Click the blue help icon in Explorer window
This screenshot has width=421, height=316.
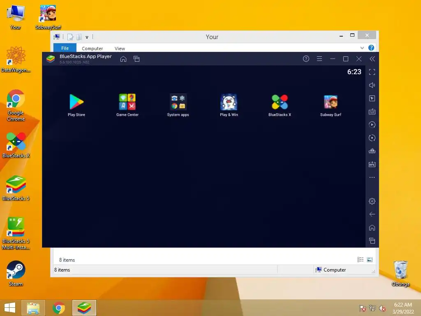(x=371, y=48)
